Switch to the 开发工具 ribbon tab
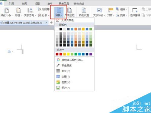Screen dimensions: 151x113 click(x=64, y=4)
